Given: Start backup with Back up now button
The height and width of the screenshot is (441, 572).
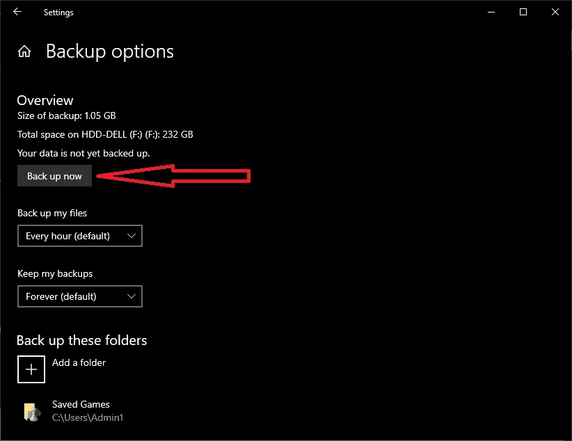Looking at the screenshot, I should 54,176.
